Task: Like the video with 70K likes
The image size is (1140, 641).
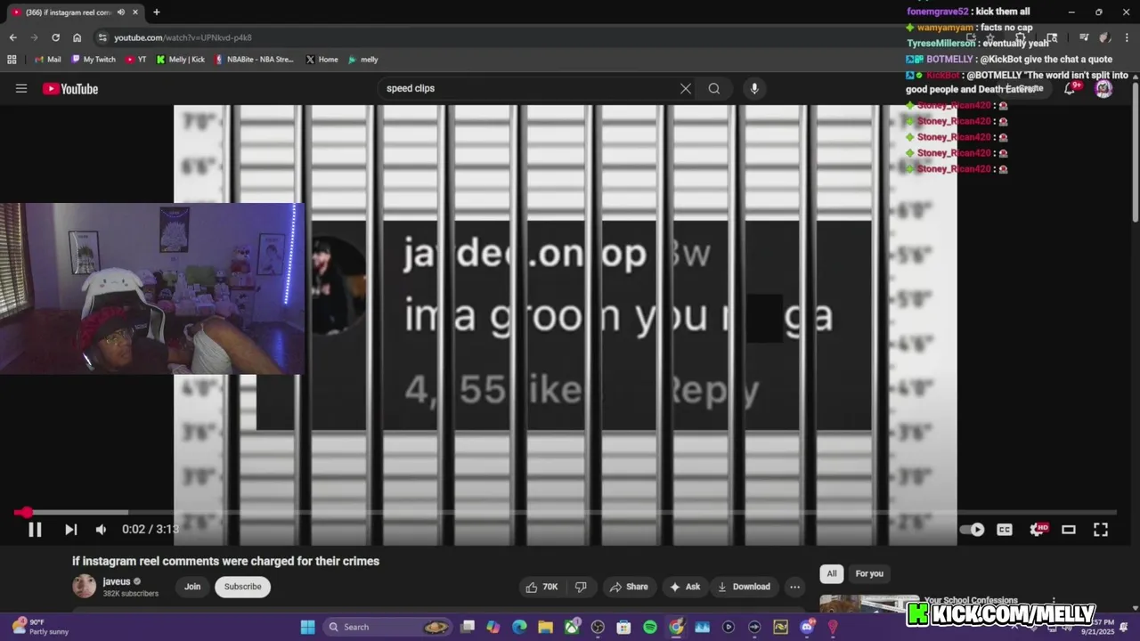Action: pyautogui.click(x=542, y=587)
